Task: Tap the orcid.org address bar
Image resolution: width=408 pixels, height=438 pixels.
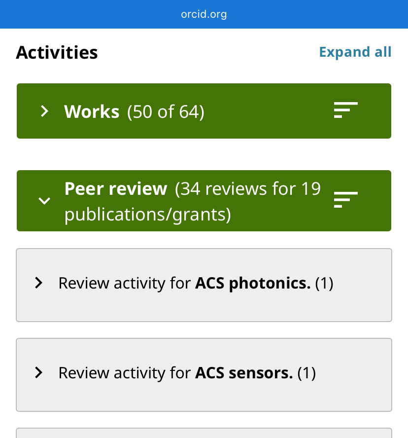Action: pos(204,14)
